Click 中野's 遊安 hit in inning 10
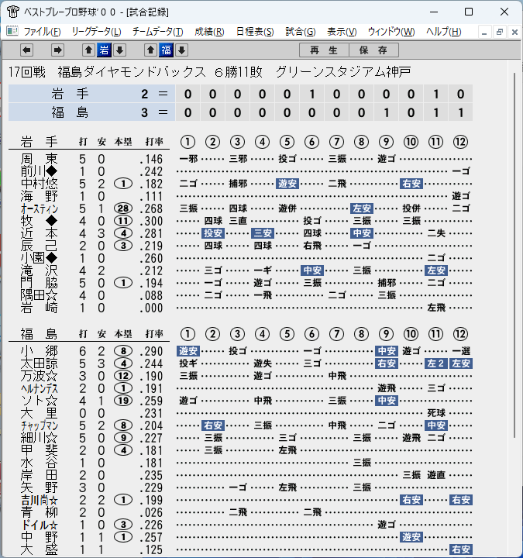Viewport: 523px width, 558px height. click(x=411, y=537)
